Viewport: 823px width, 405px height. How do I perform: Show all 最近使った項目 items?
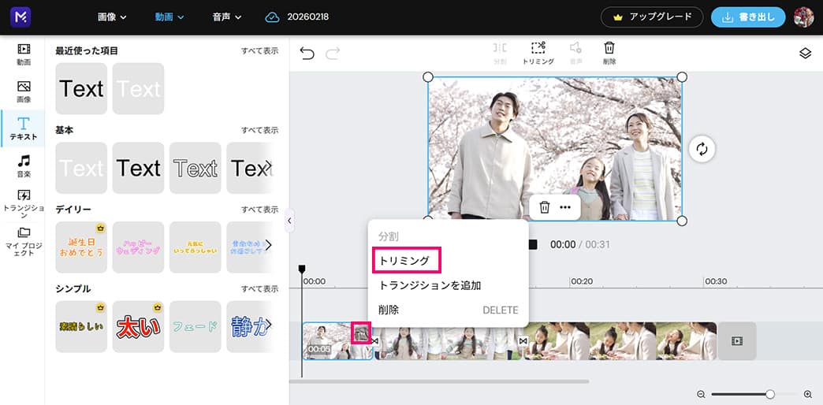[x=260, y=51]
